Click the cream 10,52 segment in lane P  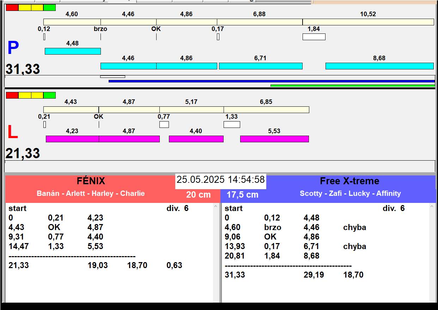click(x=368, y=22)
